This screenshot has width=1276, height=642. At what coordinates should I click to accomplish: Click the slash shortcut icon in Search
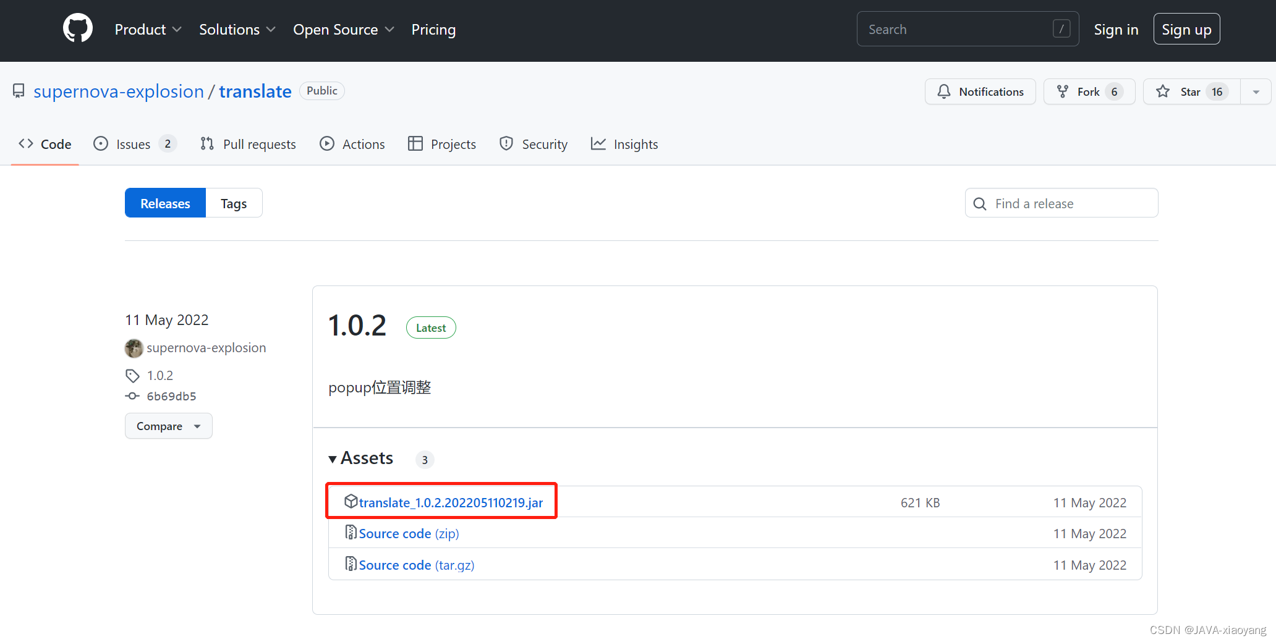pyautogui.click(x=1061, y=29)
